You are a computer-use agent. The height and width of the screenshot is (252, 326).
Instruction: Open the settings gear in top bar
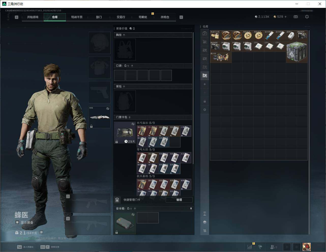307,17
